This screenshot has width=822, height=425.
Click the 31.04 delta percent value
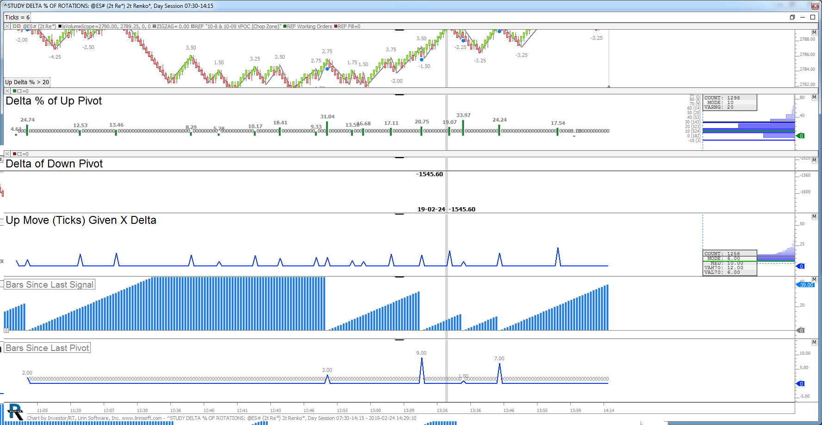point(327,117)
